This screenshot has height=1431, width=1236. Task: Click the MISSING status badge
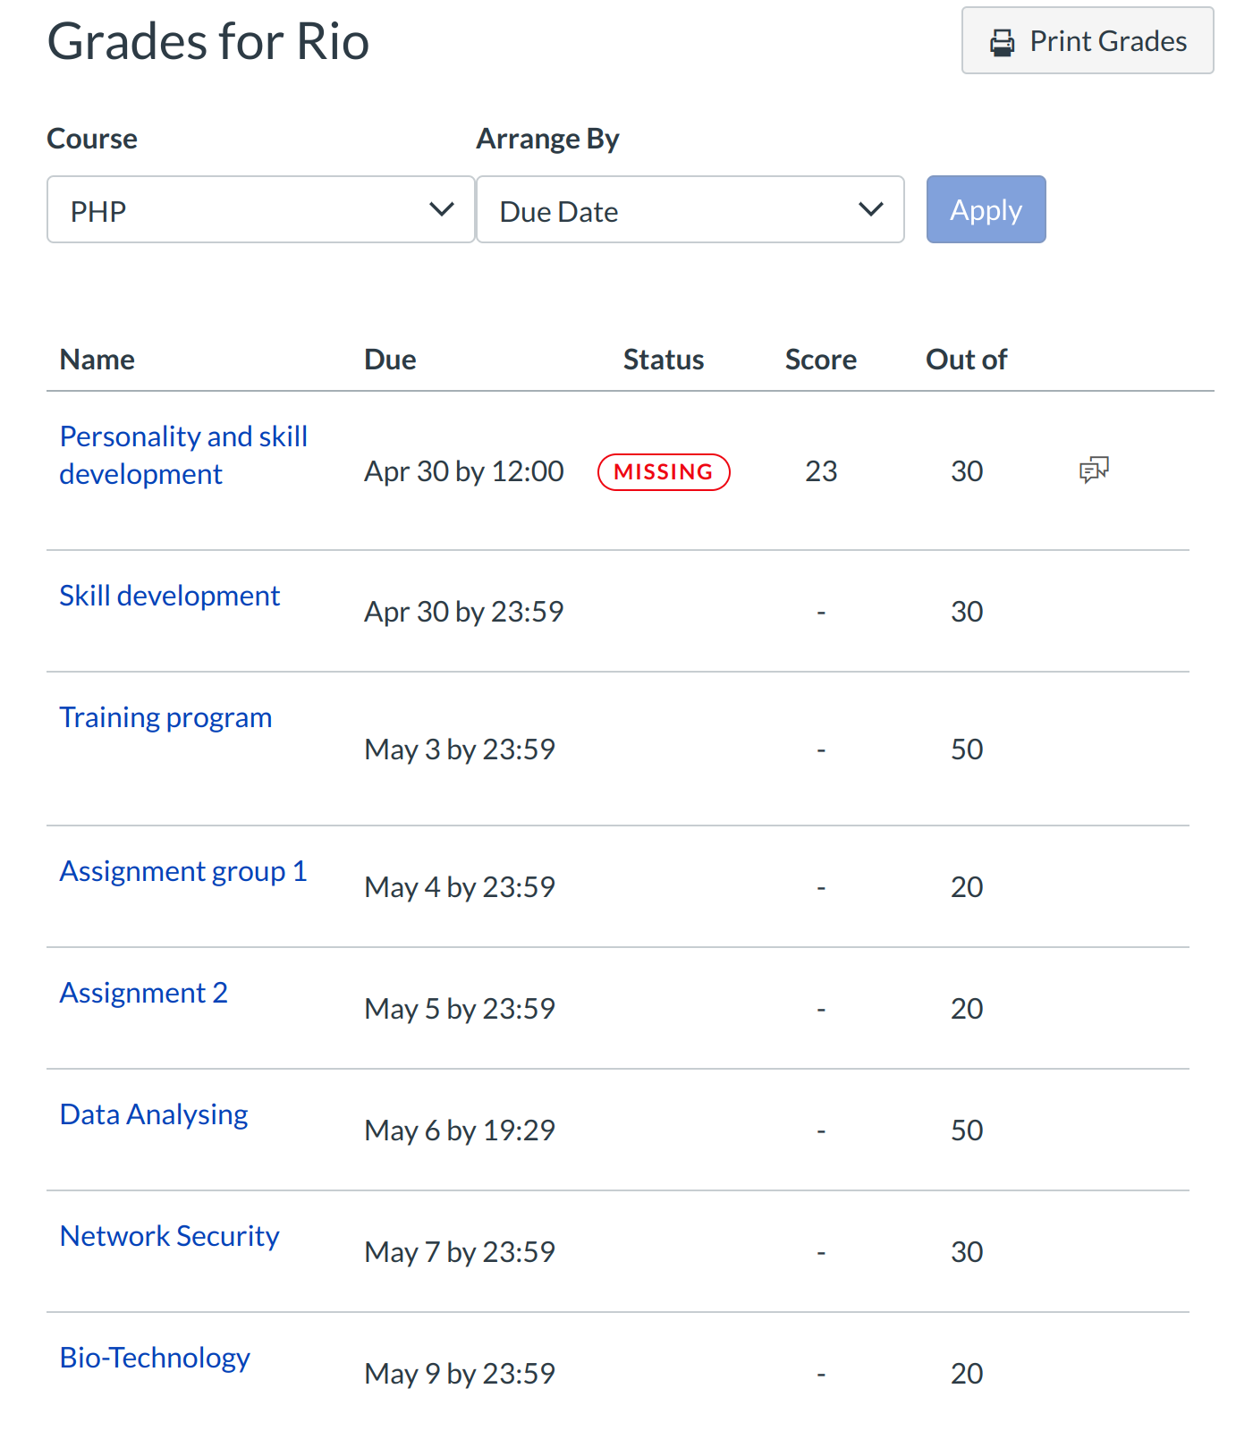664,471
